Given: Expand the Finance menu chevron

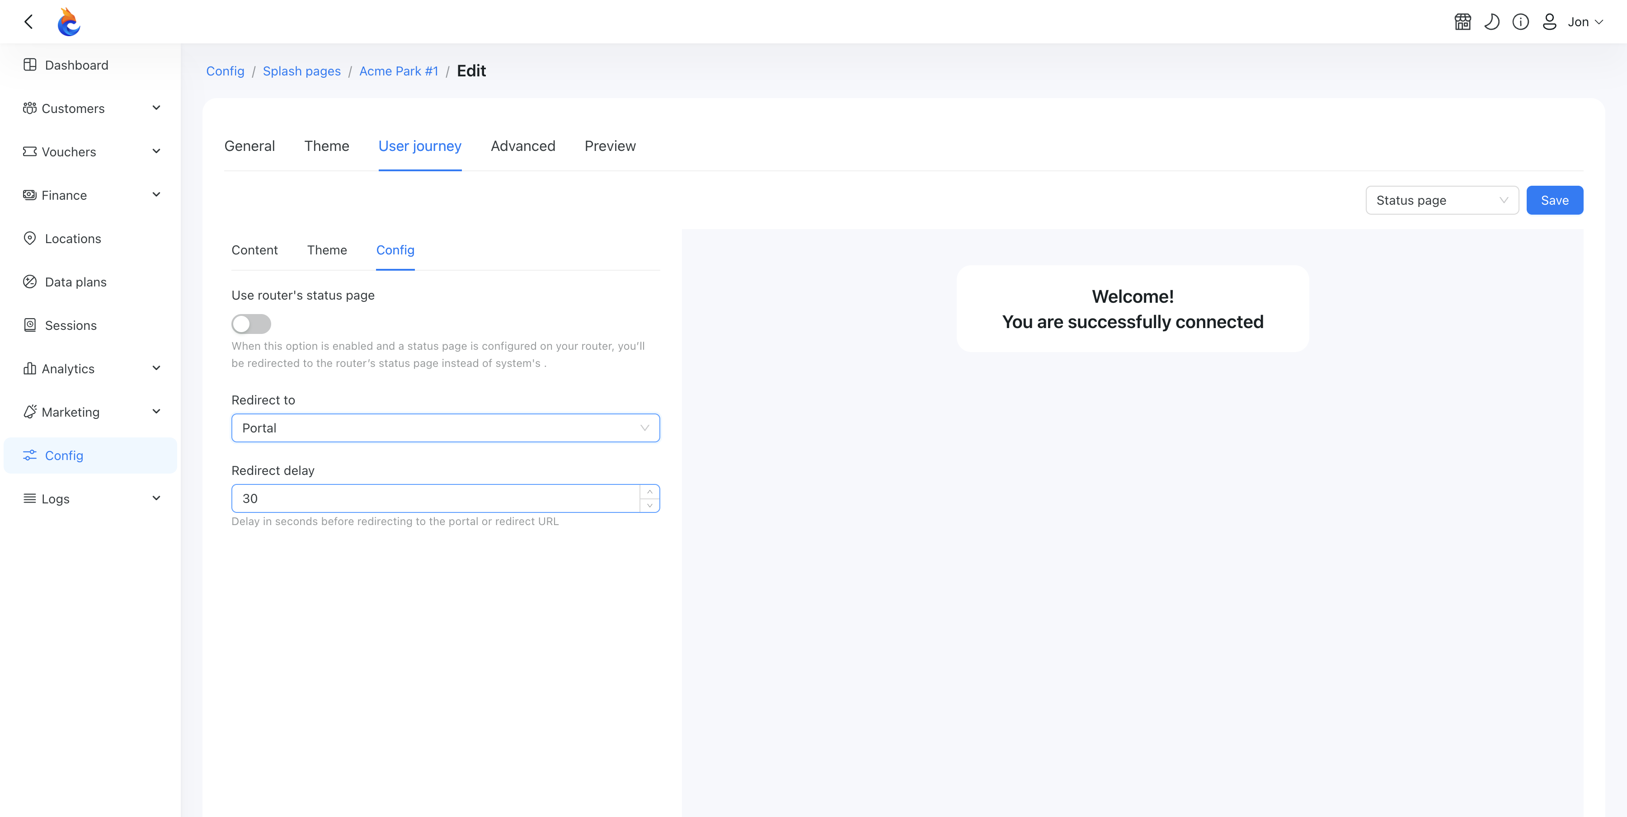Looking at the screenshot, I should [x=157, y=194].
